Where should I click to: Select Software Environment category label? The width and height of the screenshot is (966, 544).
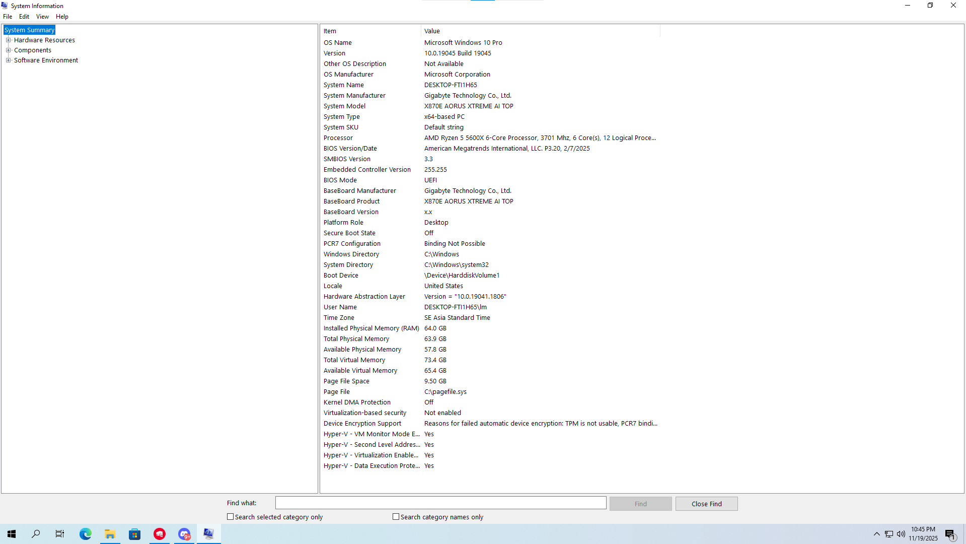click(46, 60)
